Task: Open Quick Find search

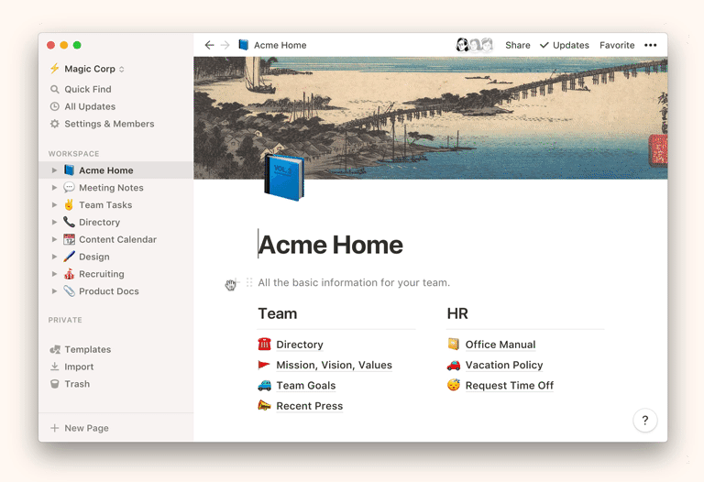Action: point(87,89)
